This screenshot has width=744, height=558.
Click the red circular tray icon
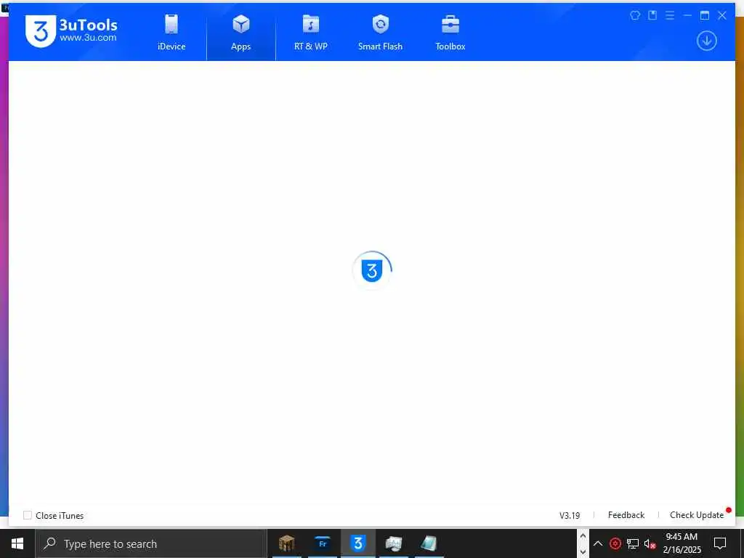(615, 543)
